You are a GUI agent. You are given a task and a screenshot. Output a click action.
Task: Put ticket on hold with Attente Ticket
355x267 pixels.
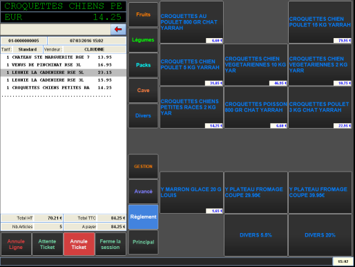48,244
